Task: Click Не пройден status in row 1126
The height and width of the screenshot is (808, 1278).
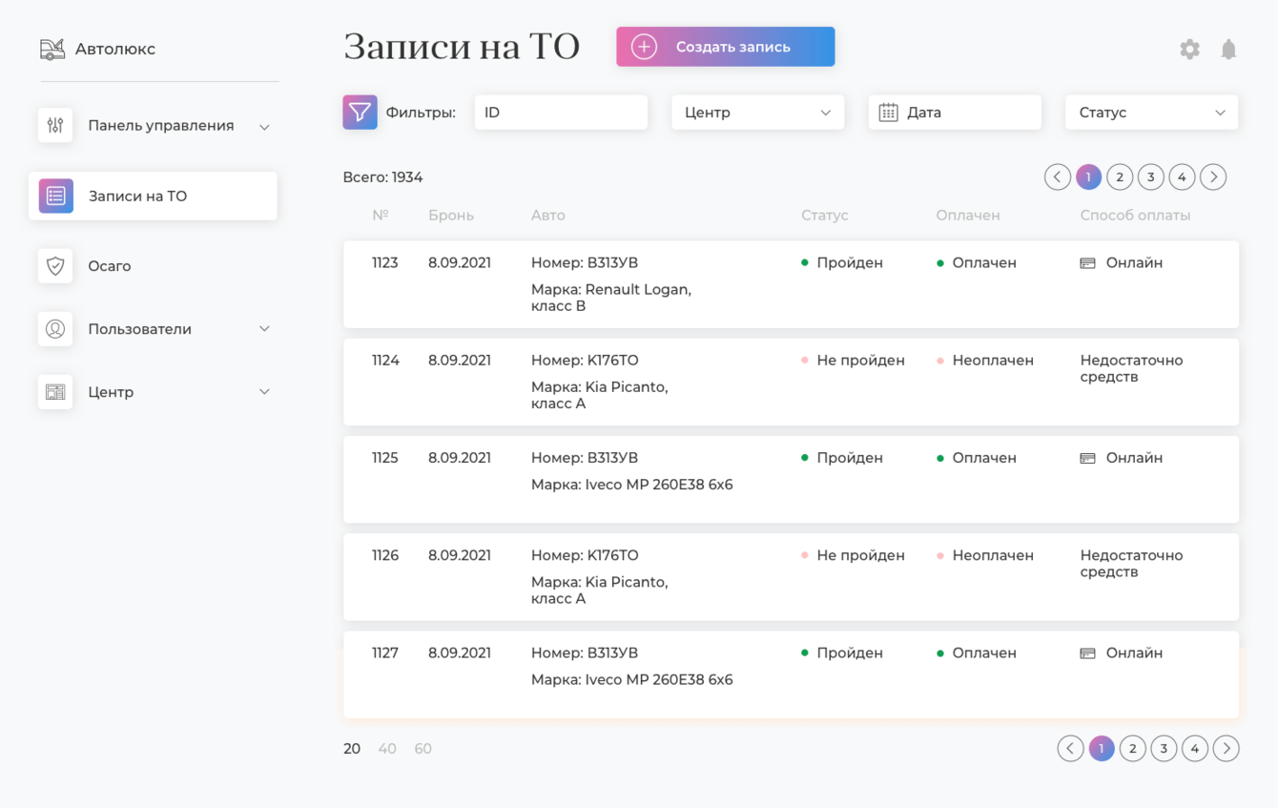Action: tap(860, 555)
